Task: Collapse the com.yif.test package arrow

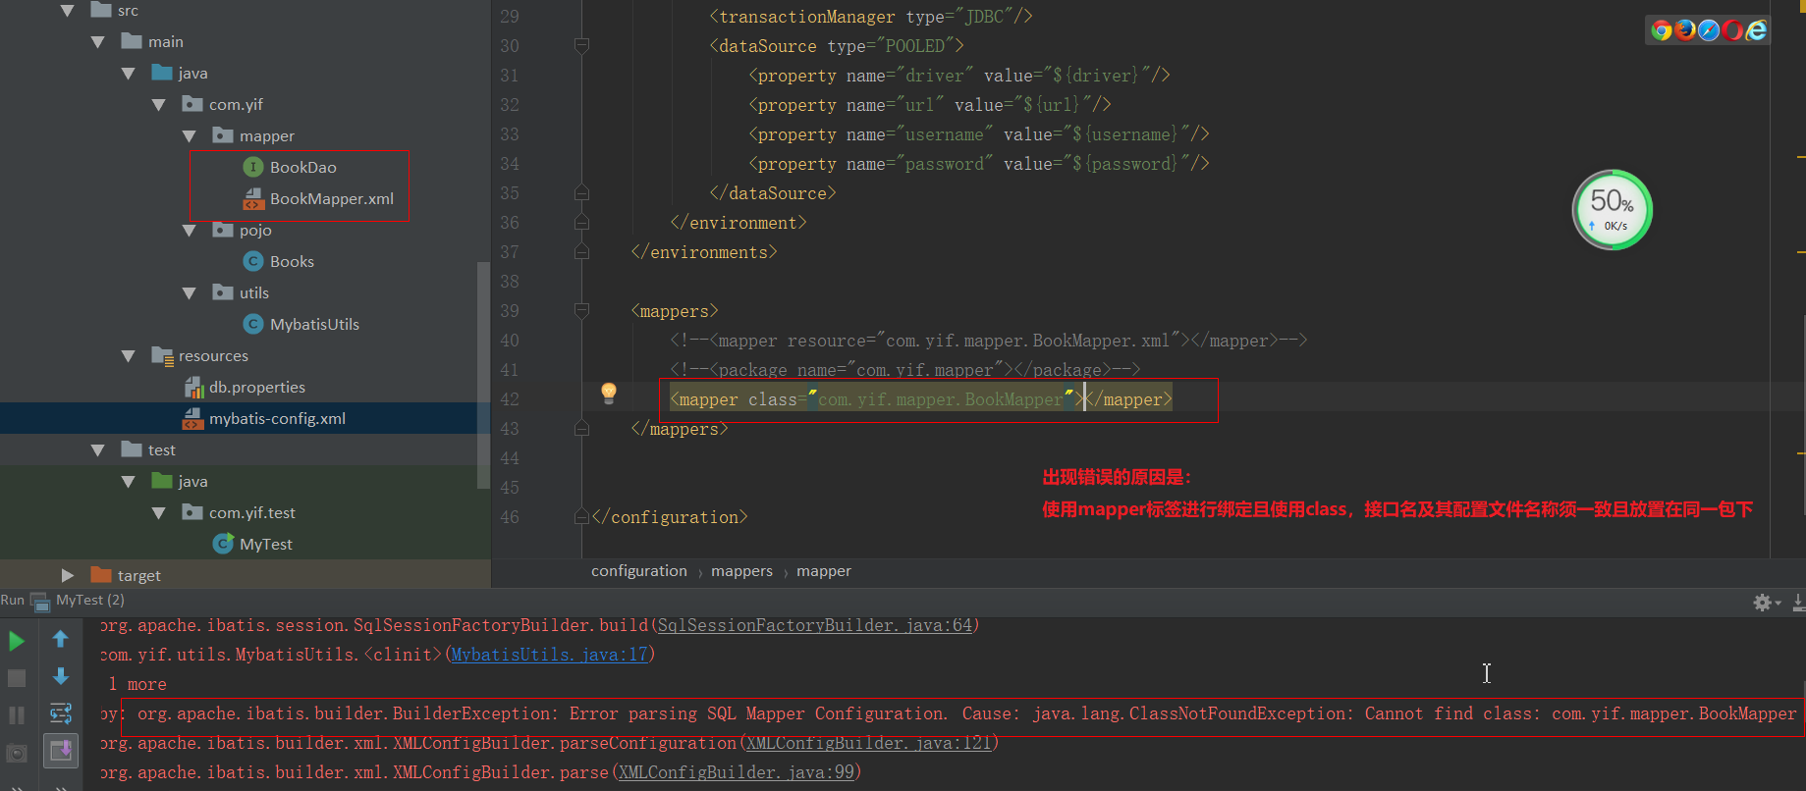Action: [x=159, y=513]
